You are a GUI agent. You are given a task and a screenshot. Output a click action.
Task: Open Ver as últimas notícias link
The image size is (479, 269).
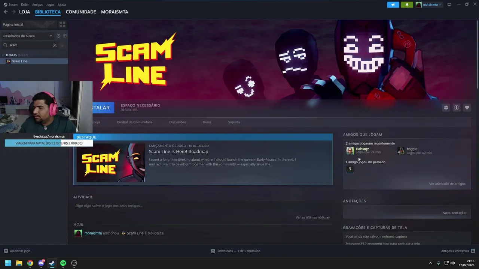312,217
